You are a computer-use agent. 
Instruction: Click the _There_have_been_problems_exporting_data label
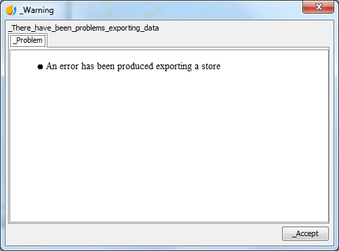[83, 28]
